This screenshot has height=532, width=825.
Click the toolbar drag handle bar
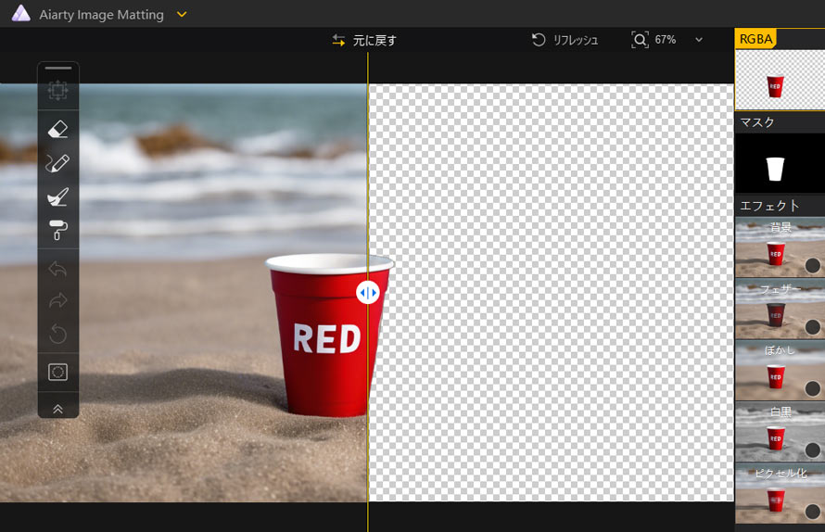(58, 68)
